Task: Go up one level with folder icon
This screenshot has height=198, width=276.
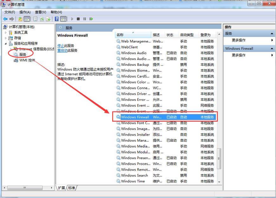Action: 20,19
